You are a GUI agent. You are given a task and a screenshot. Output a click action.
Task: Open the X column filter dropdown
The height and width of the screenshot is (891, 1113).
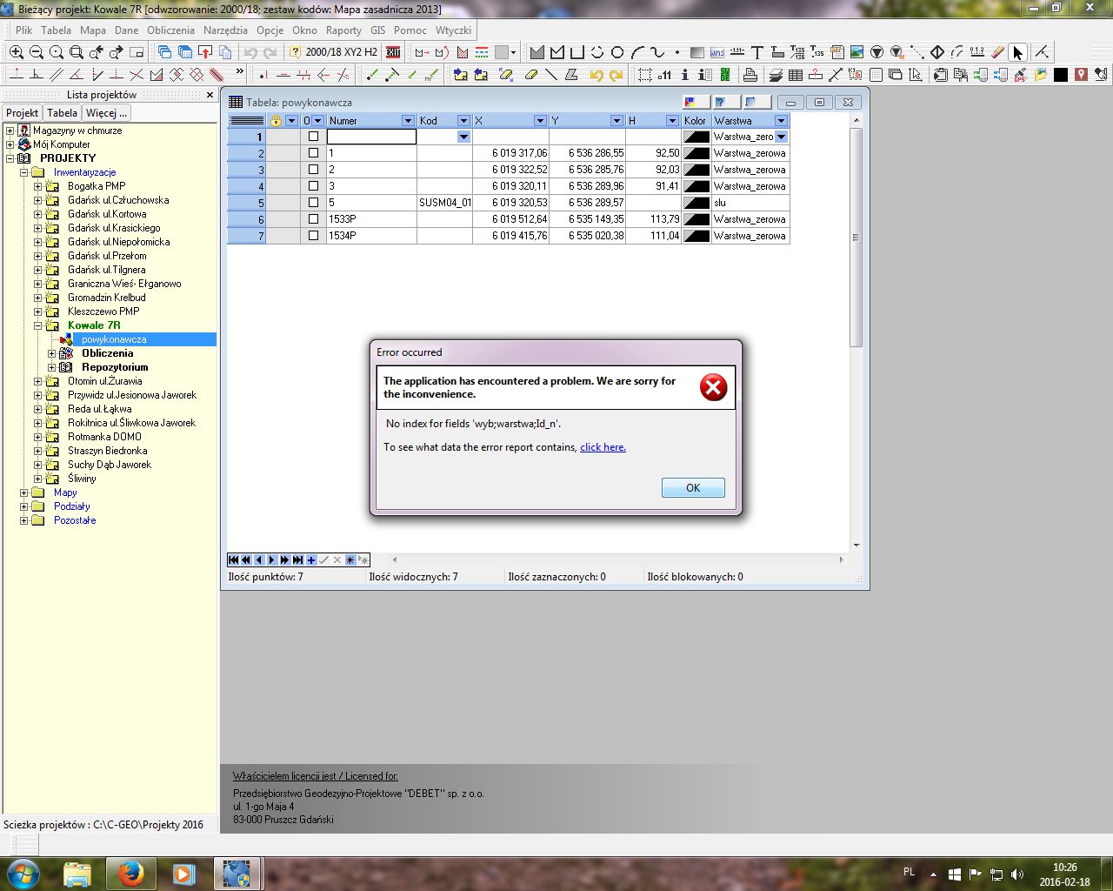[x=540, y=121]
